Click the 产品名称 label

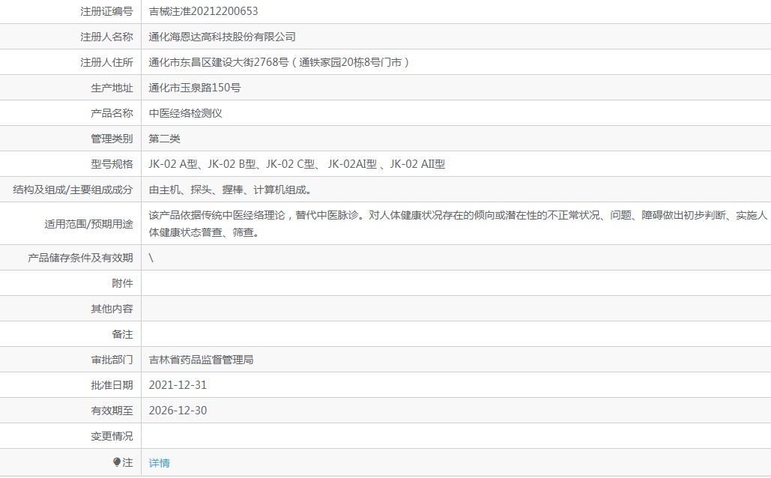[112, 114]
